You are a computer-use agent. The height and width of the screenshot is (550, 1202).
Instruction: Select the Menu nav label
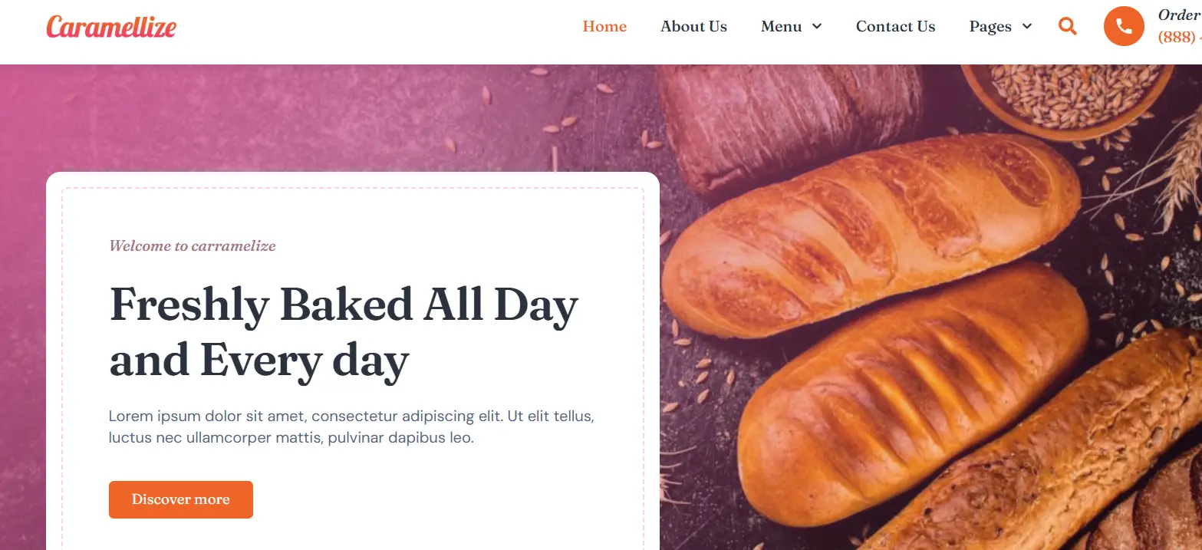coord(781,27)
